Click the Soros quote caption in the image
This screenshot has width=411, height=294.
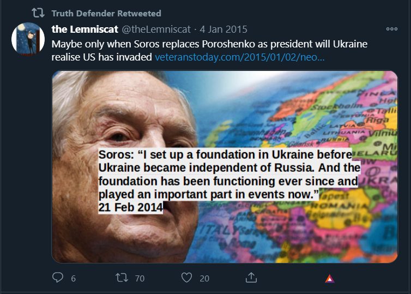(x=228, y=174)
